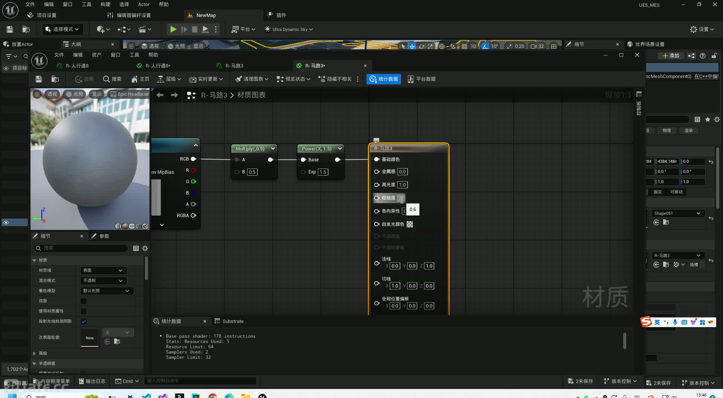Open the Content Drawer (内容侧滑菜单)
The image size is (723, 398).
click(52, 381)
